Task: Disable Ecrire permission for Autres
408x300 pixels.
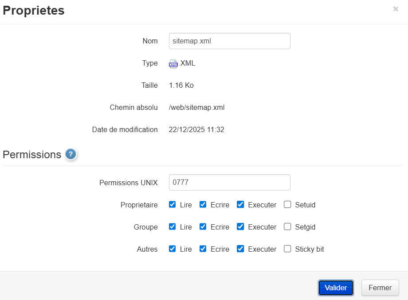Action: point(203,249)
